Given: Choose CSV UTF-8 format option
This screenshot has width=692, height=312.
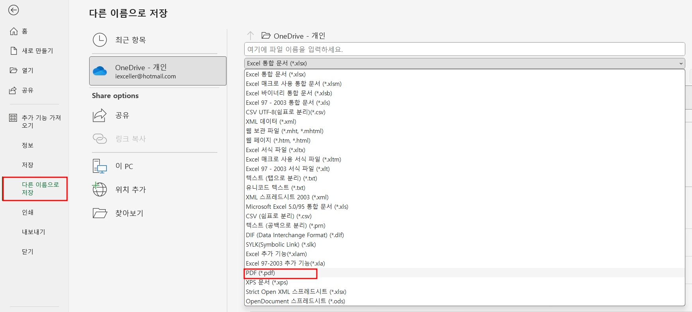Looking at the screenshot, I should click(x=285, y=112).
